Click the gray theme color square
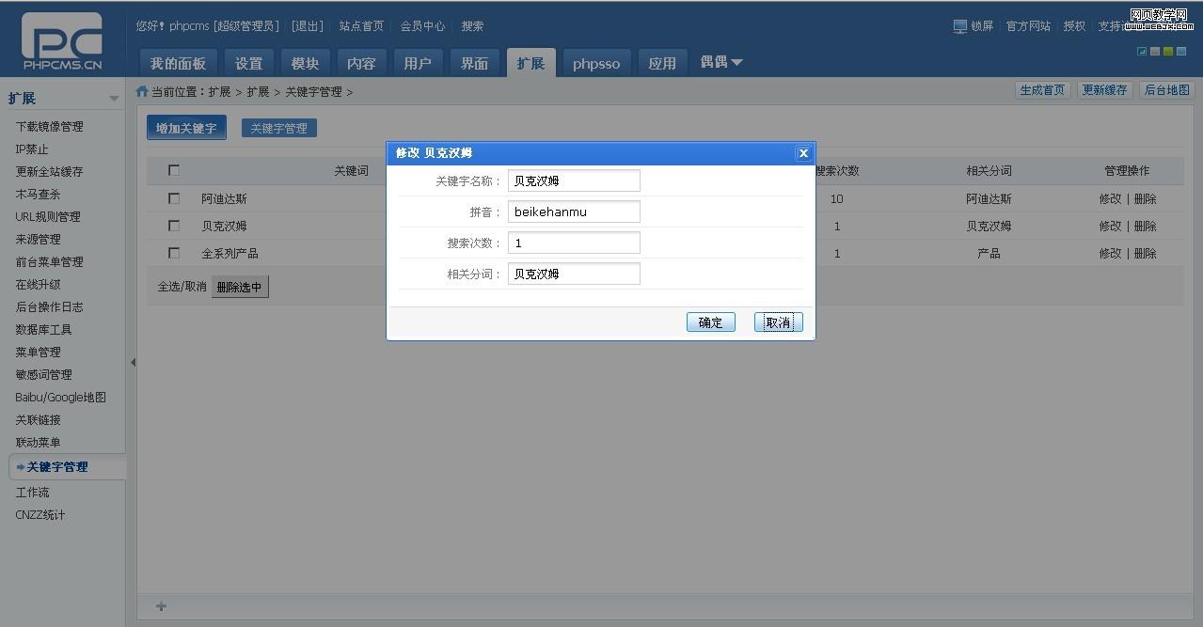Image resolution: width=1203 pixels, height=627 pixels. 1155,51
